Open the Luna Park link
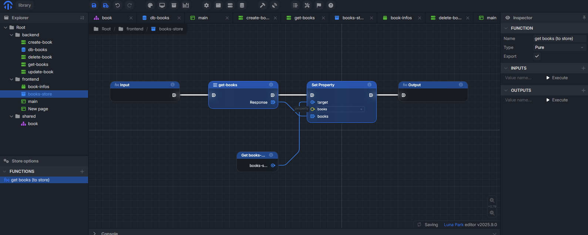 454,225
